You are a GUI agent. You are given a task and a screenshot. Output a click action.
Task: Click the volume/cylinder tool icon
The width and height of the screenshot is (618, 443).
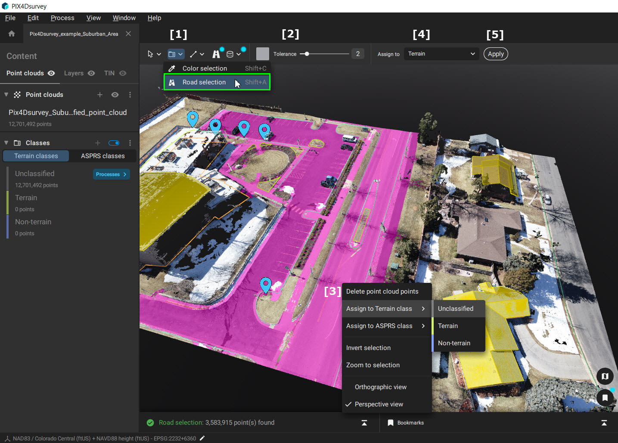coord(230,54)
